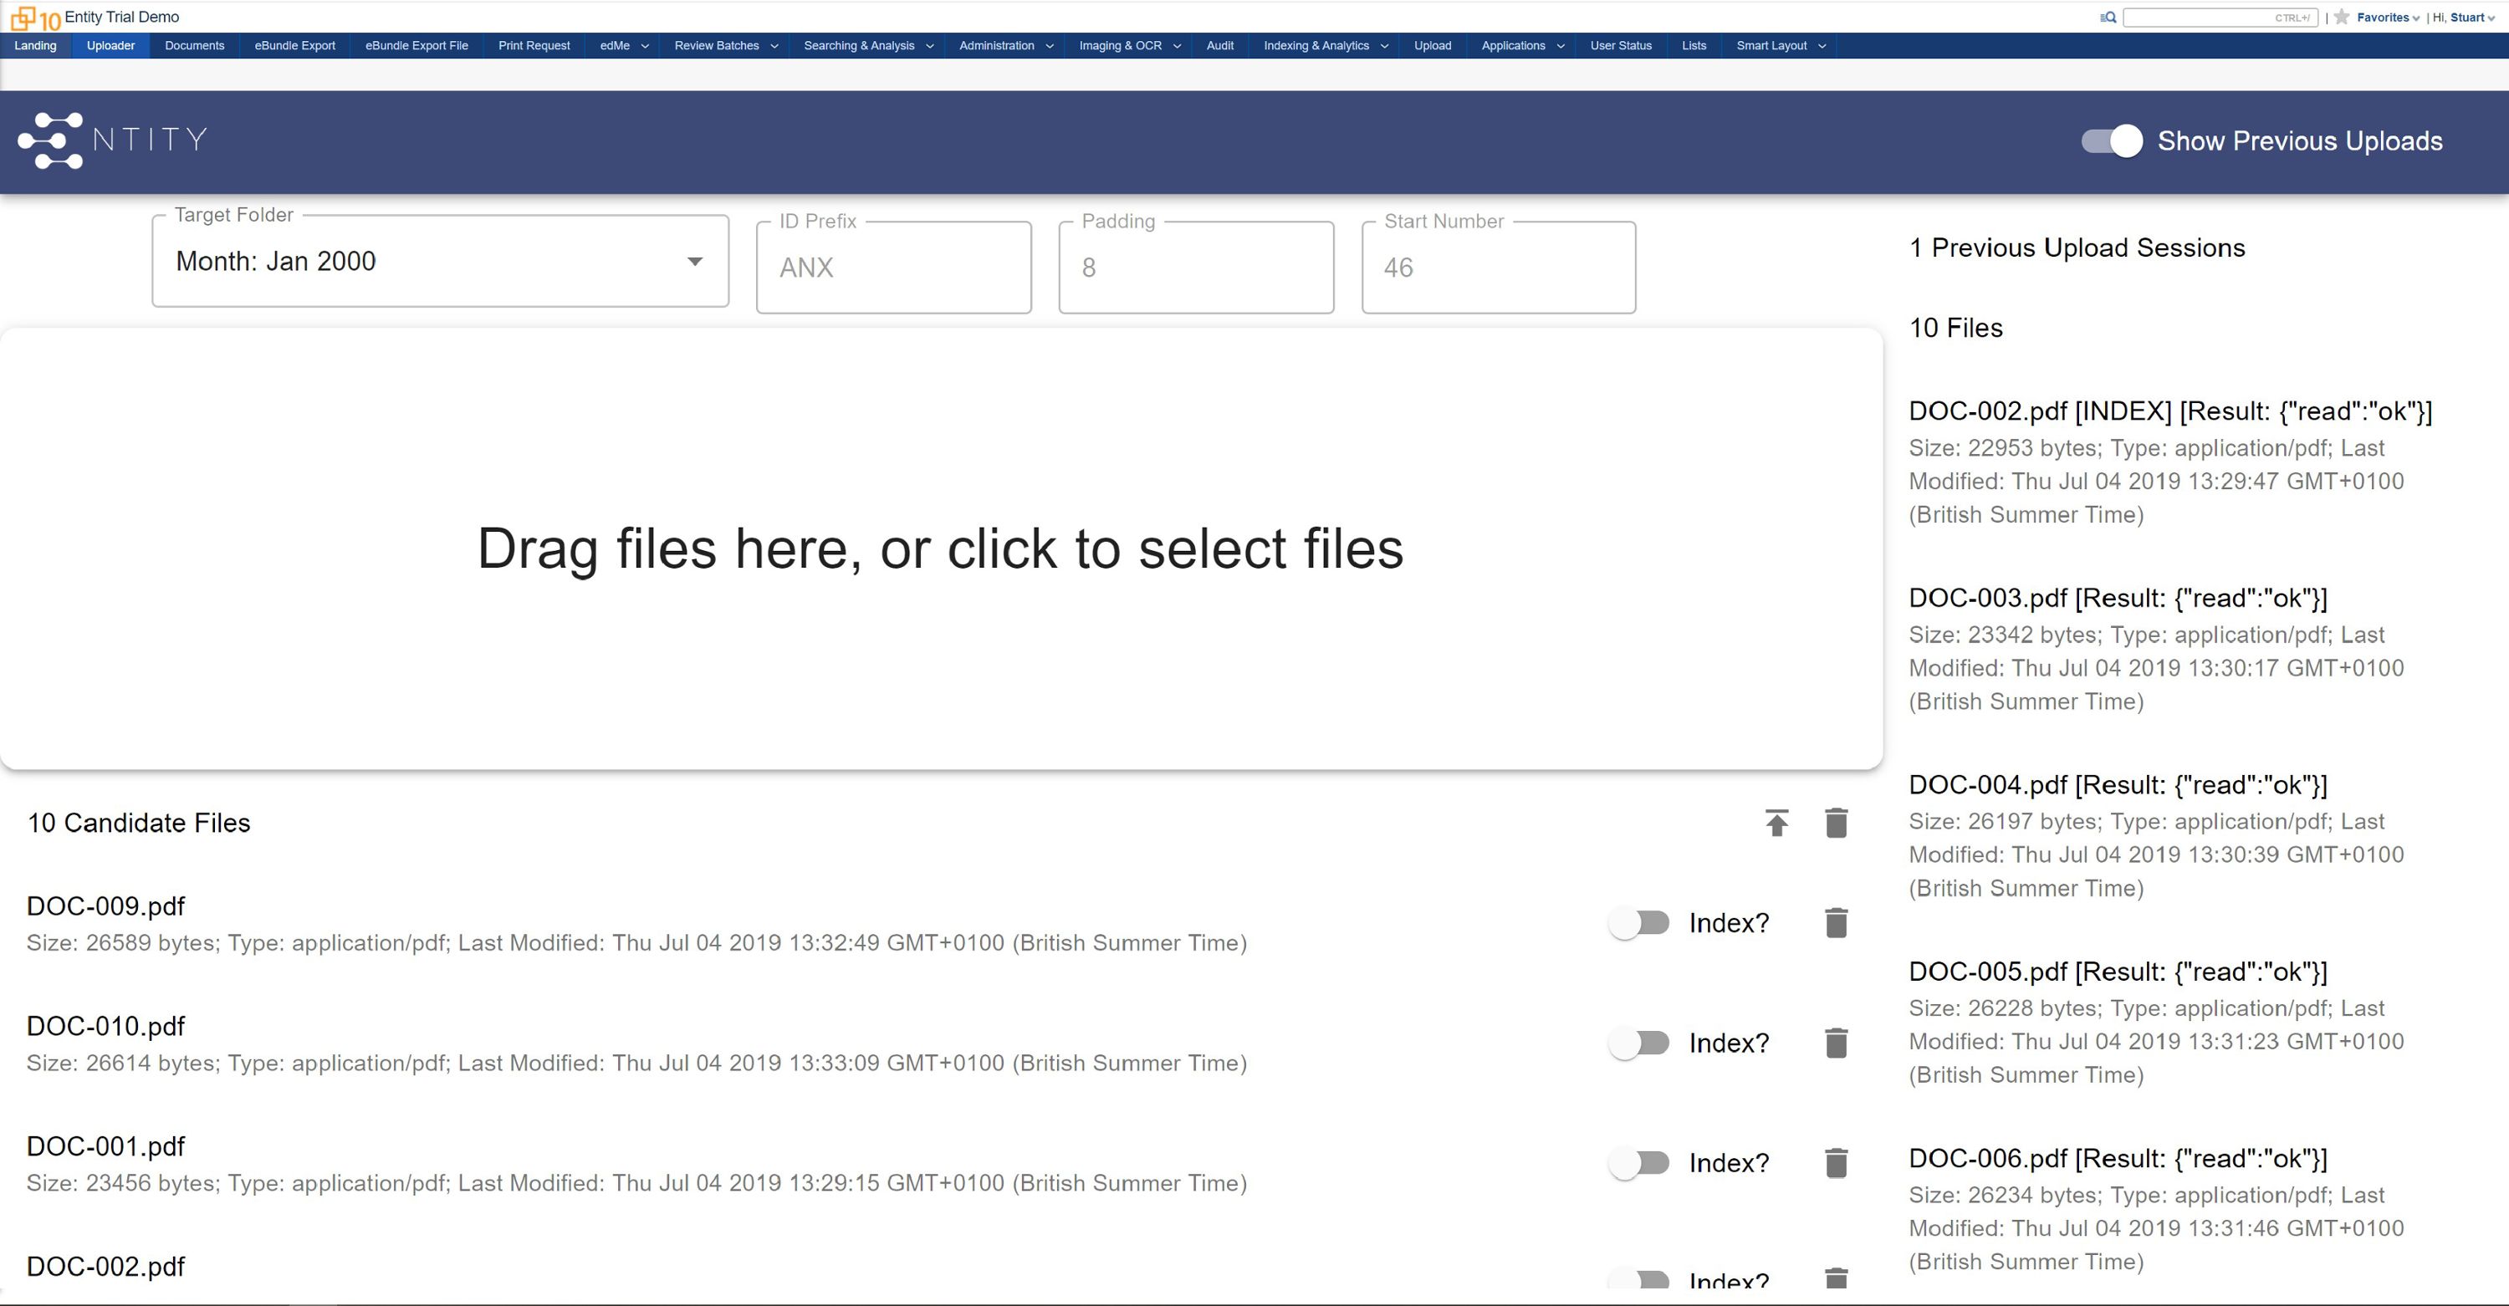The image size is (2509, 1306).
Task: Enable Show Previous Uploads toggle
Action: pos(2106,141)
